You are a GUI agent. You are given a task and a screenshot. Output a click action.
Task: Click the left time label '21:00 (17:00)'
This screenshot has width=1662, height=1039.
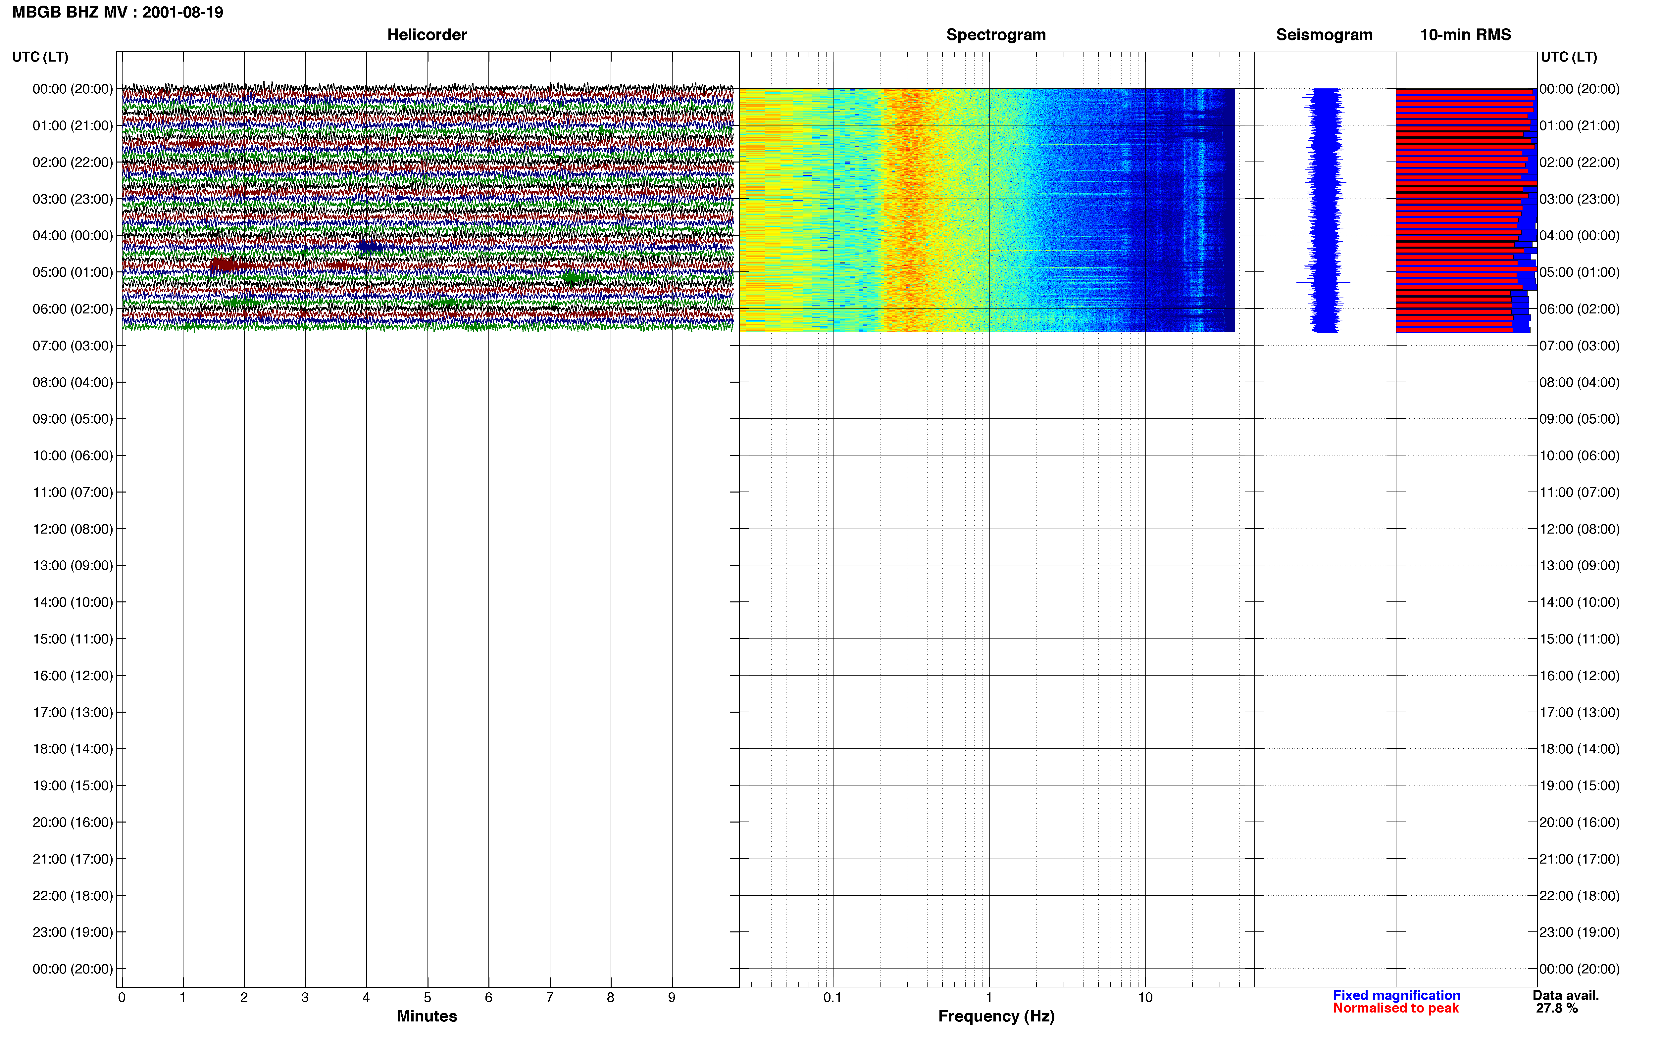tap(73, 859)
